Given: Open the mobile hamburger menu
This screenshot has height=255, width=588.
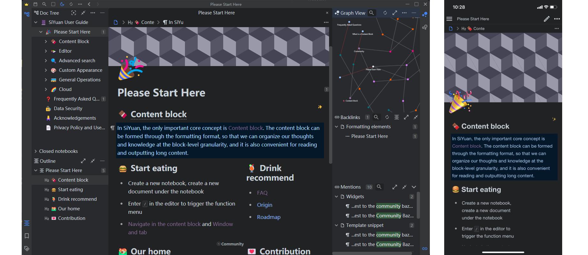Looking at the screenshot, I should tap(450, 19).
